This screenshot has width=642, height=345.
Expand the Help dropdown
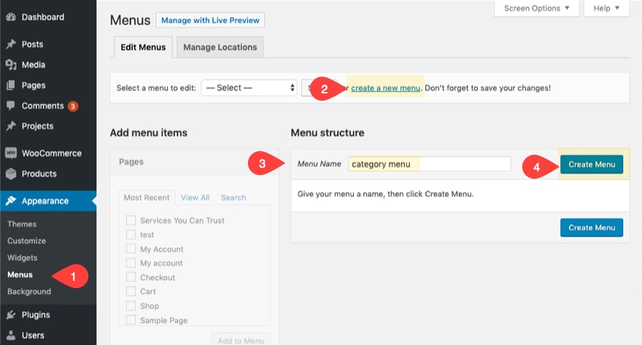pyautogui.click(x=606, y=8)
